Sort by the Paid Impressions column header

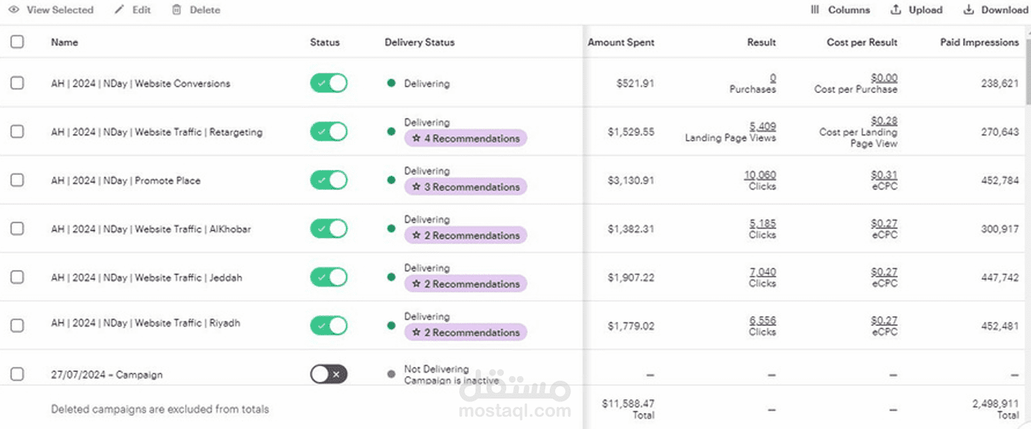pyautogui.click(x=979, y=42)
